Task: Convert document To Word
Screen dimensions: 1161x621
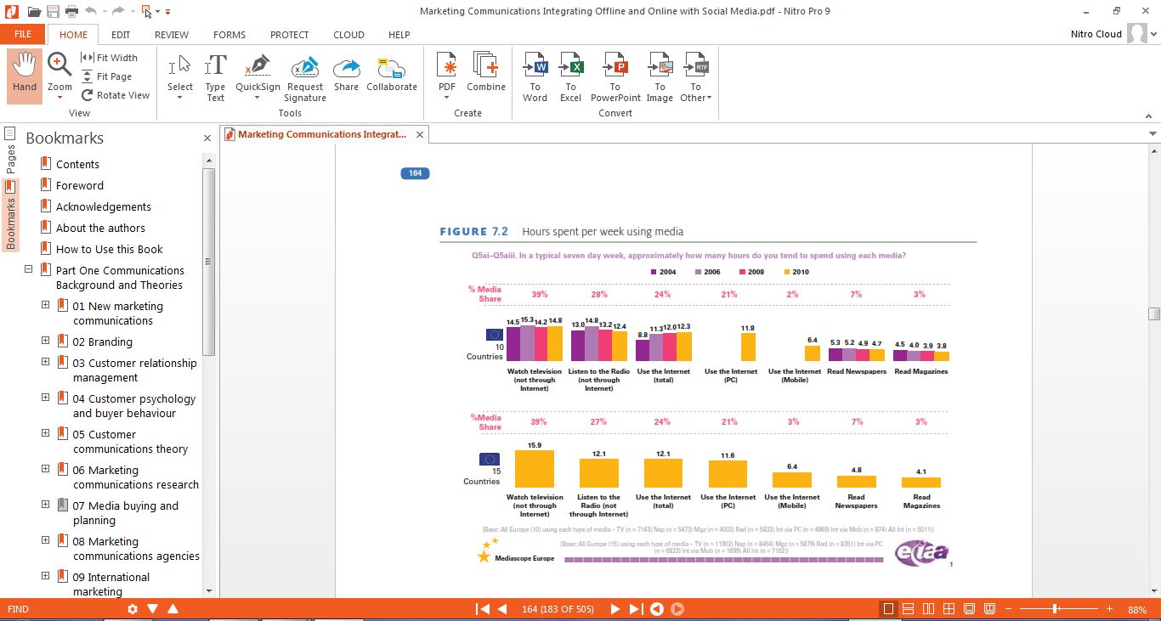Action: 535,77
